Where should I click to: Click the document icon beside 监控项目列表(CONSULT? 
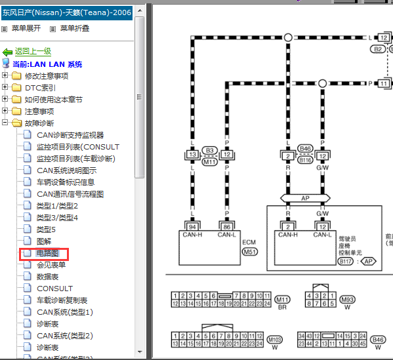point(28,146)
